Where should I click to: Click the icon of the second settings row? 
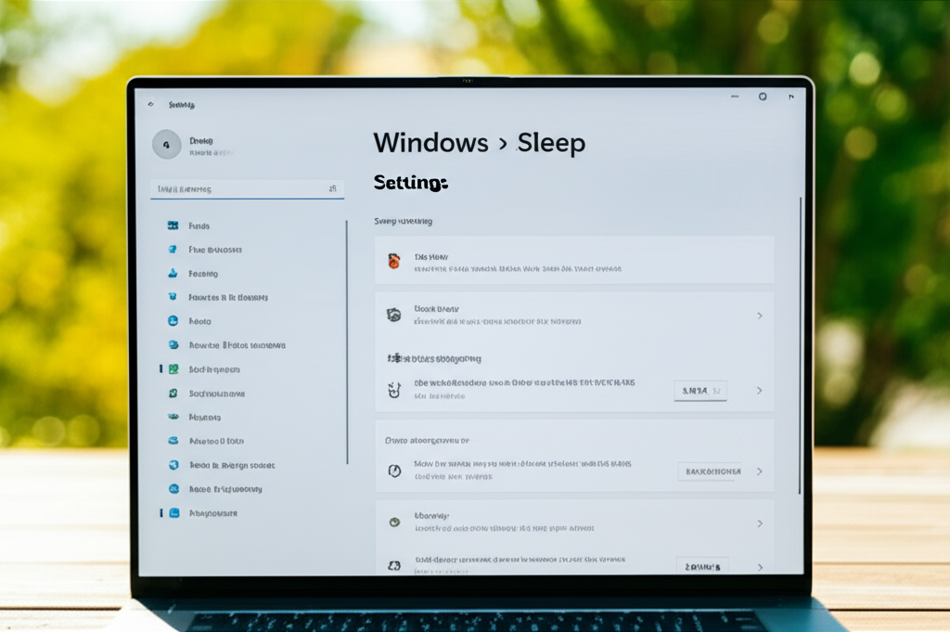393,316
